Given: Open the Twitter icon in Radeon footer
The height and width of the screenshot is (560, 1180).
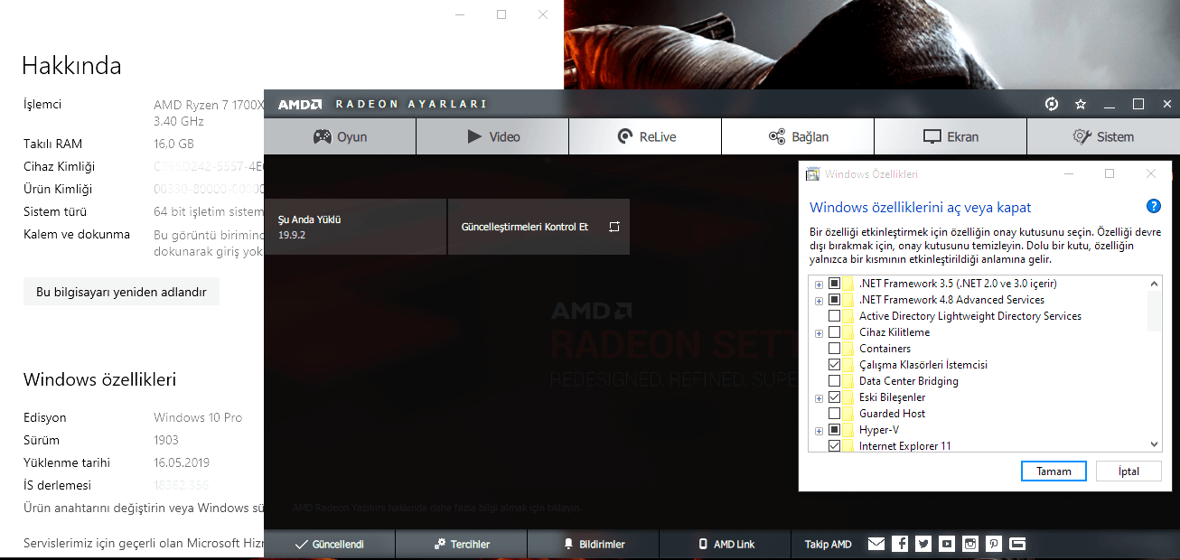Looking at the screenshot, I should point(922,543).
